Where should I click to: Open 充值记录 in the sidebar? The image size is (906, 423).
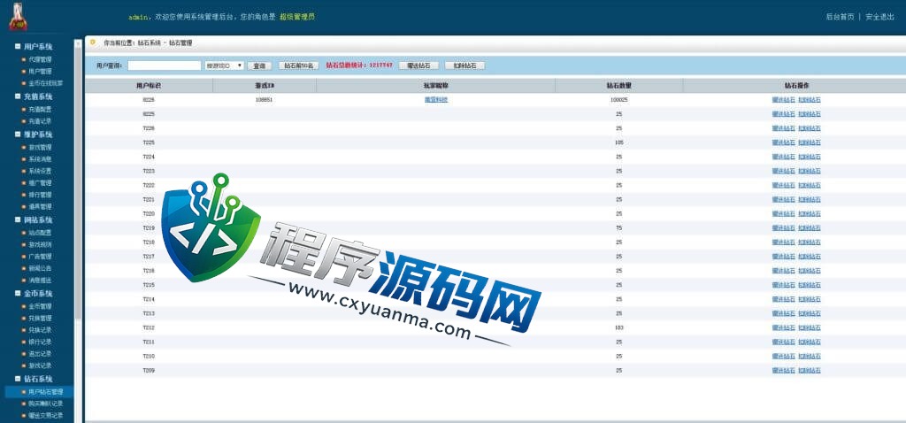pyautogui.click(x=40, y=121)
